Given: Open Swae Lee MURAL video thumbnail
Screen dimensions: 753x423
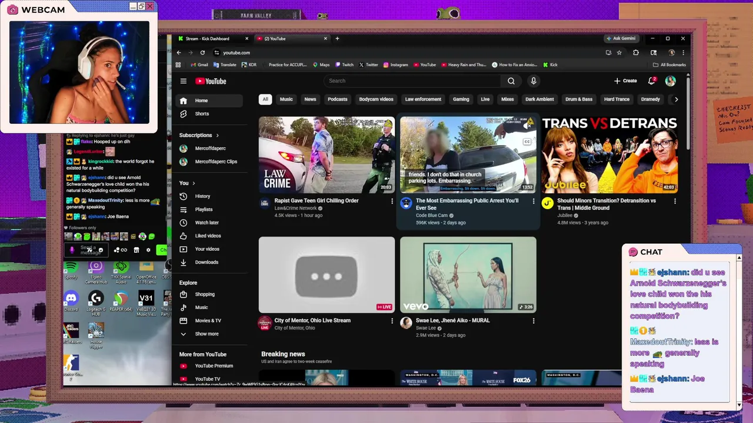Looking at the screenshot, I should 468,274.
